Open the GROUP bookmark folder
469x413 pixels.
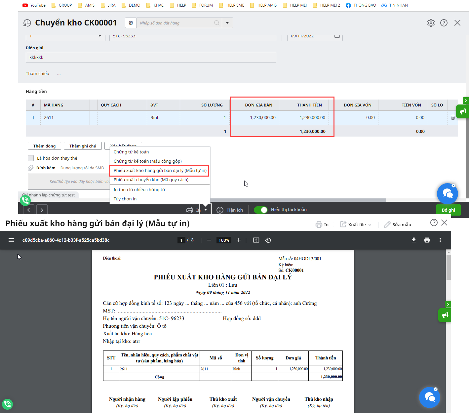pos(62,5)
